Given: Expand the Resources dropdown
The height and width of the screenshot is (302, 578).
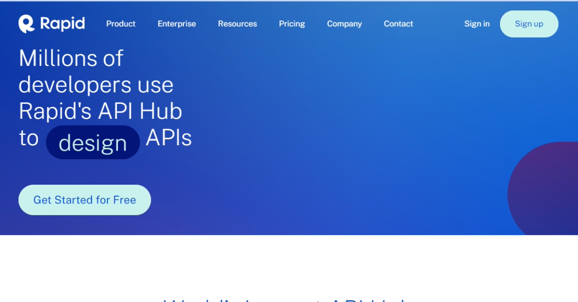Looking at the screenshot, I should (x=237, y=24).
